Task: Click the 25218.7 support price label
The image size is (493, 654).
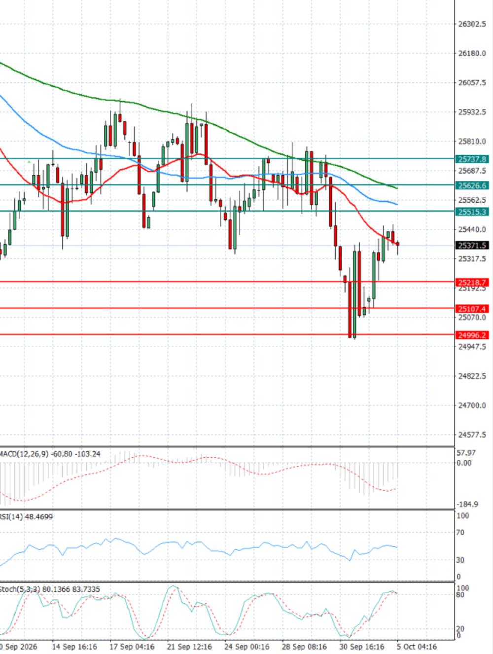Action: 472,283
